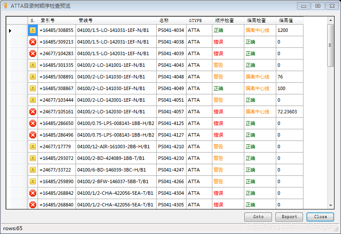Image resolution: width=341 pixels, height=234 pixels.
Task: Click the ATTA window title bar icon
Action: (x=6, y=6)
